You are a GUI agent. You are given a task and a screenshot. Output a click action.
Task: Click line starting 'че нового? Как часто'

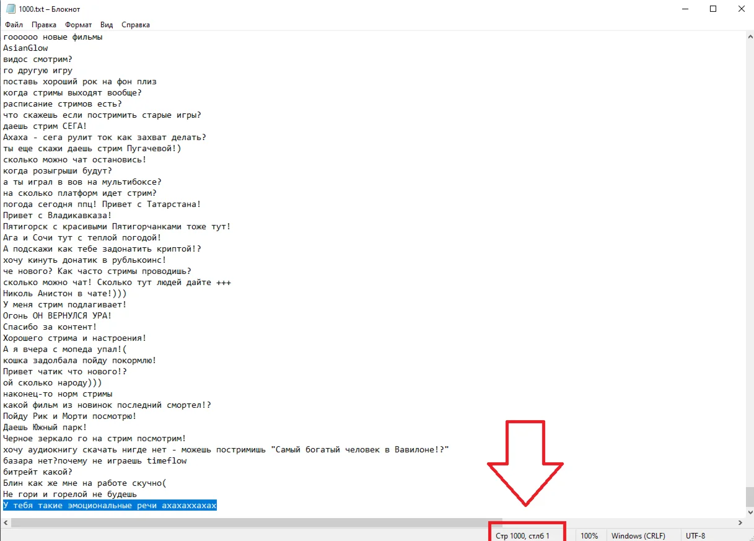pos(97,271)
